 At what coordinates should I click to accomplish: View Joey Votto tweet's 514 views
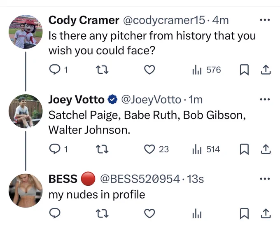tap(206, 149)
